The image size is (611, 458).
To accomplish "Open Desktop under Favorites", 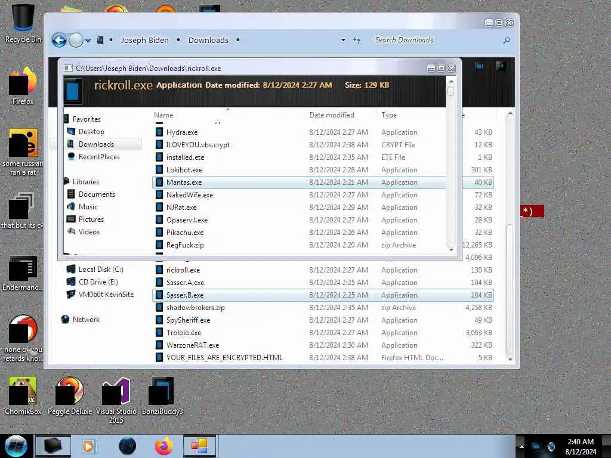I will [x=91, y=132].
